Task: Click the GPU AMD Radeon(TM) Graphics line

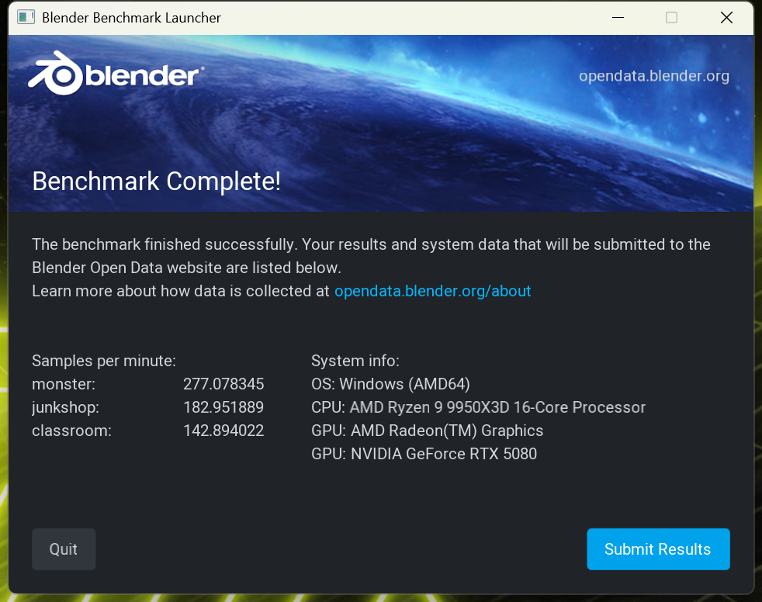Action: pyautogui.click(x=427, y=431)
